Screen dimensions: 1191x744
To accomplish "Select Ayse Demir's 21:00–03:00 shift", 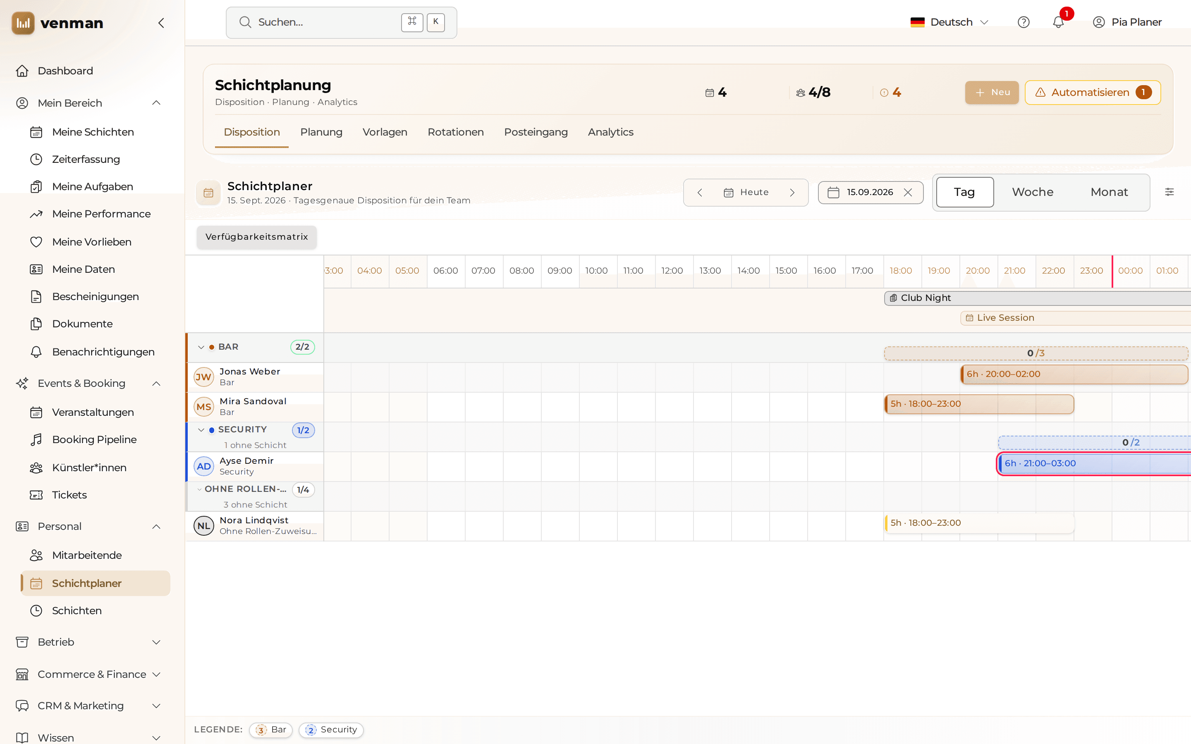I will pyautogui.click(x=1095, y=463).
